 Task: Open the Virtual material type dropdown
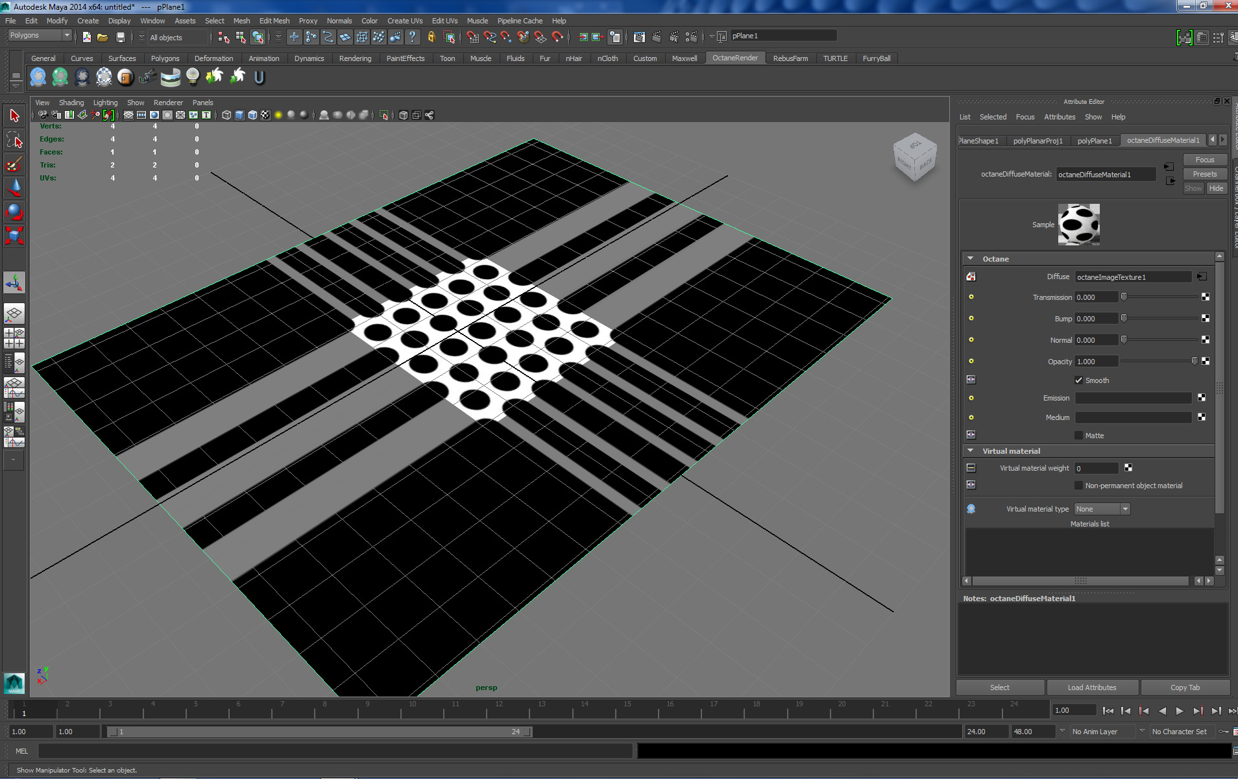[x=1102, y=509]
